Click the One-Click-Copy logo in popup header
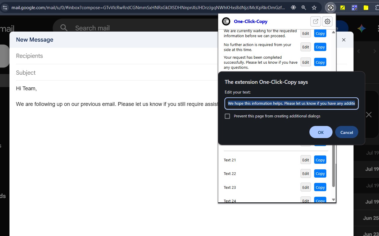379x236 pixels. [x=226, y=21]
